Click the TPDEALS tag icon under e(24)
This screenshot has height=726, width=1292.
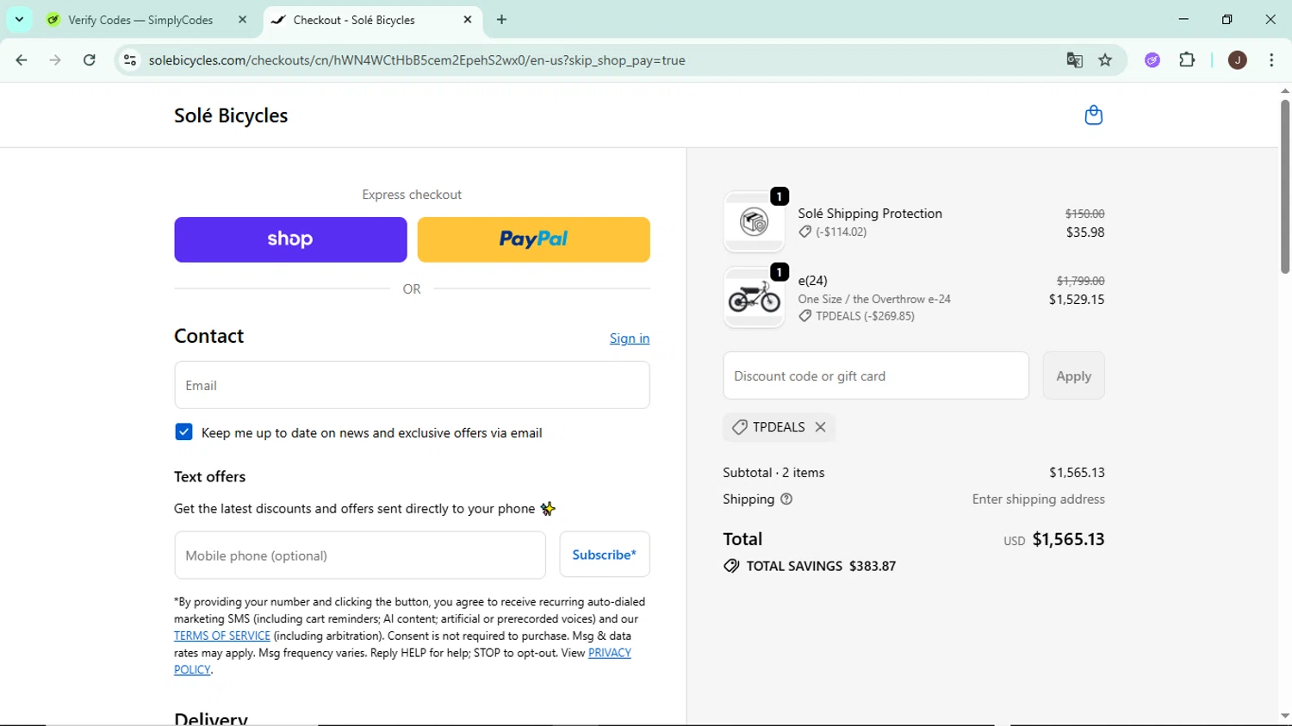pos(804,316)
